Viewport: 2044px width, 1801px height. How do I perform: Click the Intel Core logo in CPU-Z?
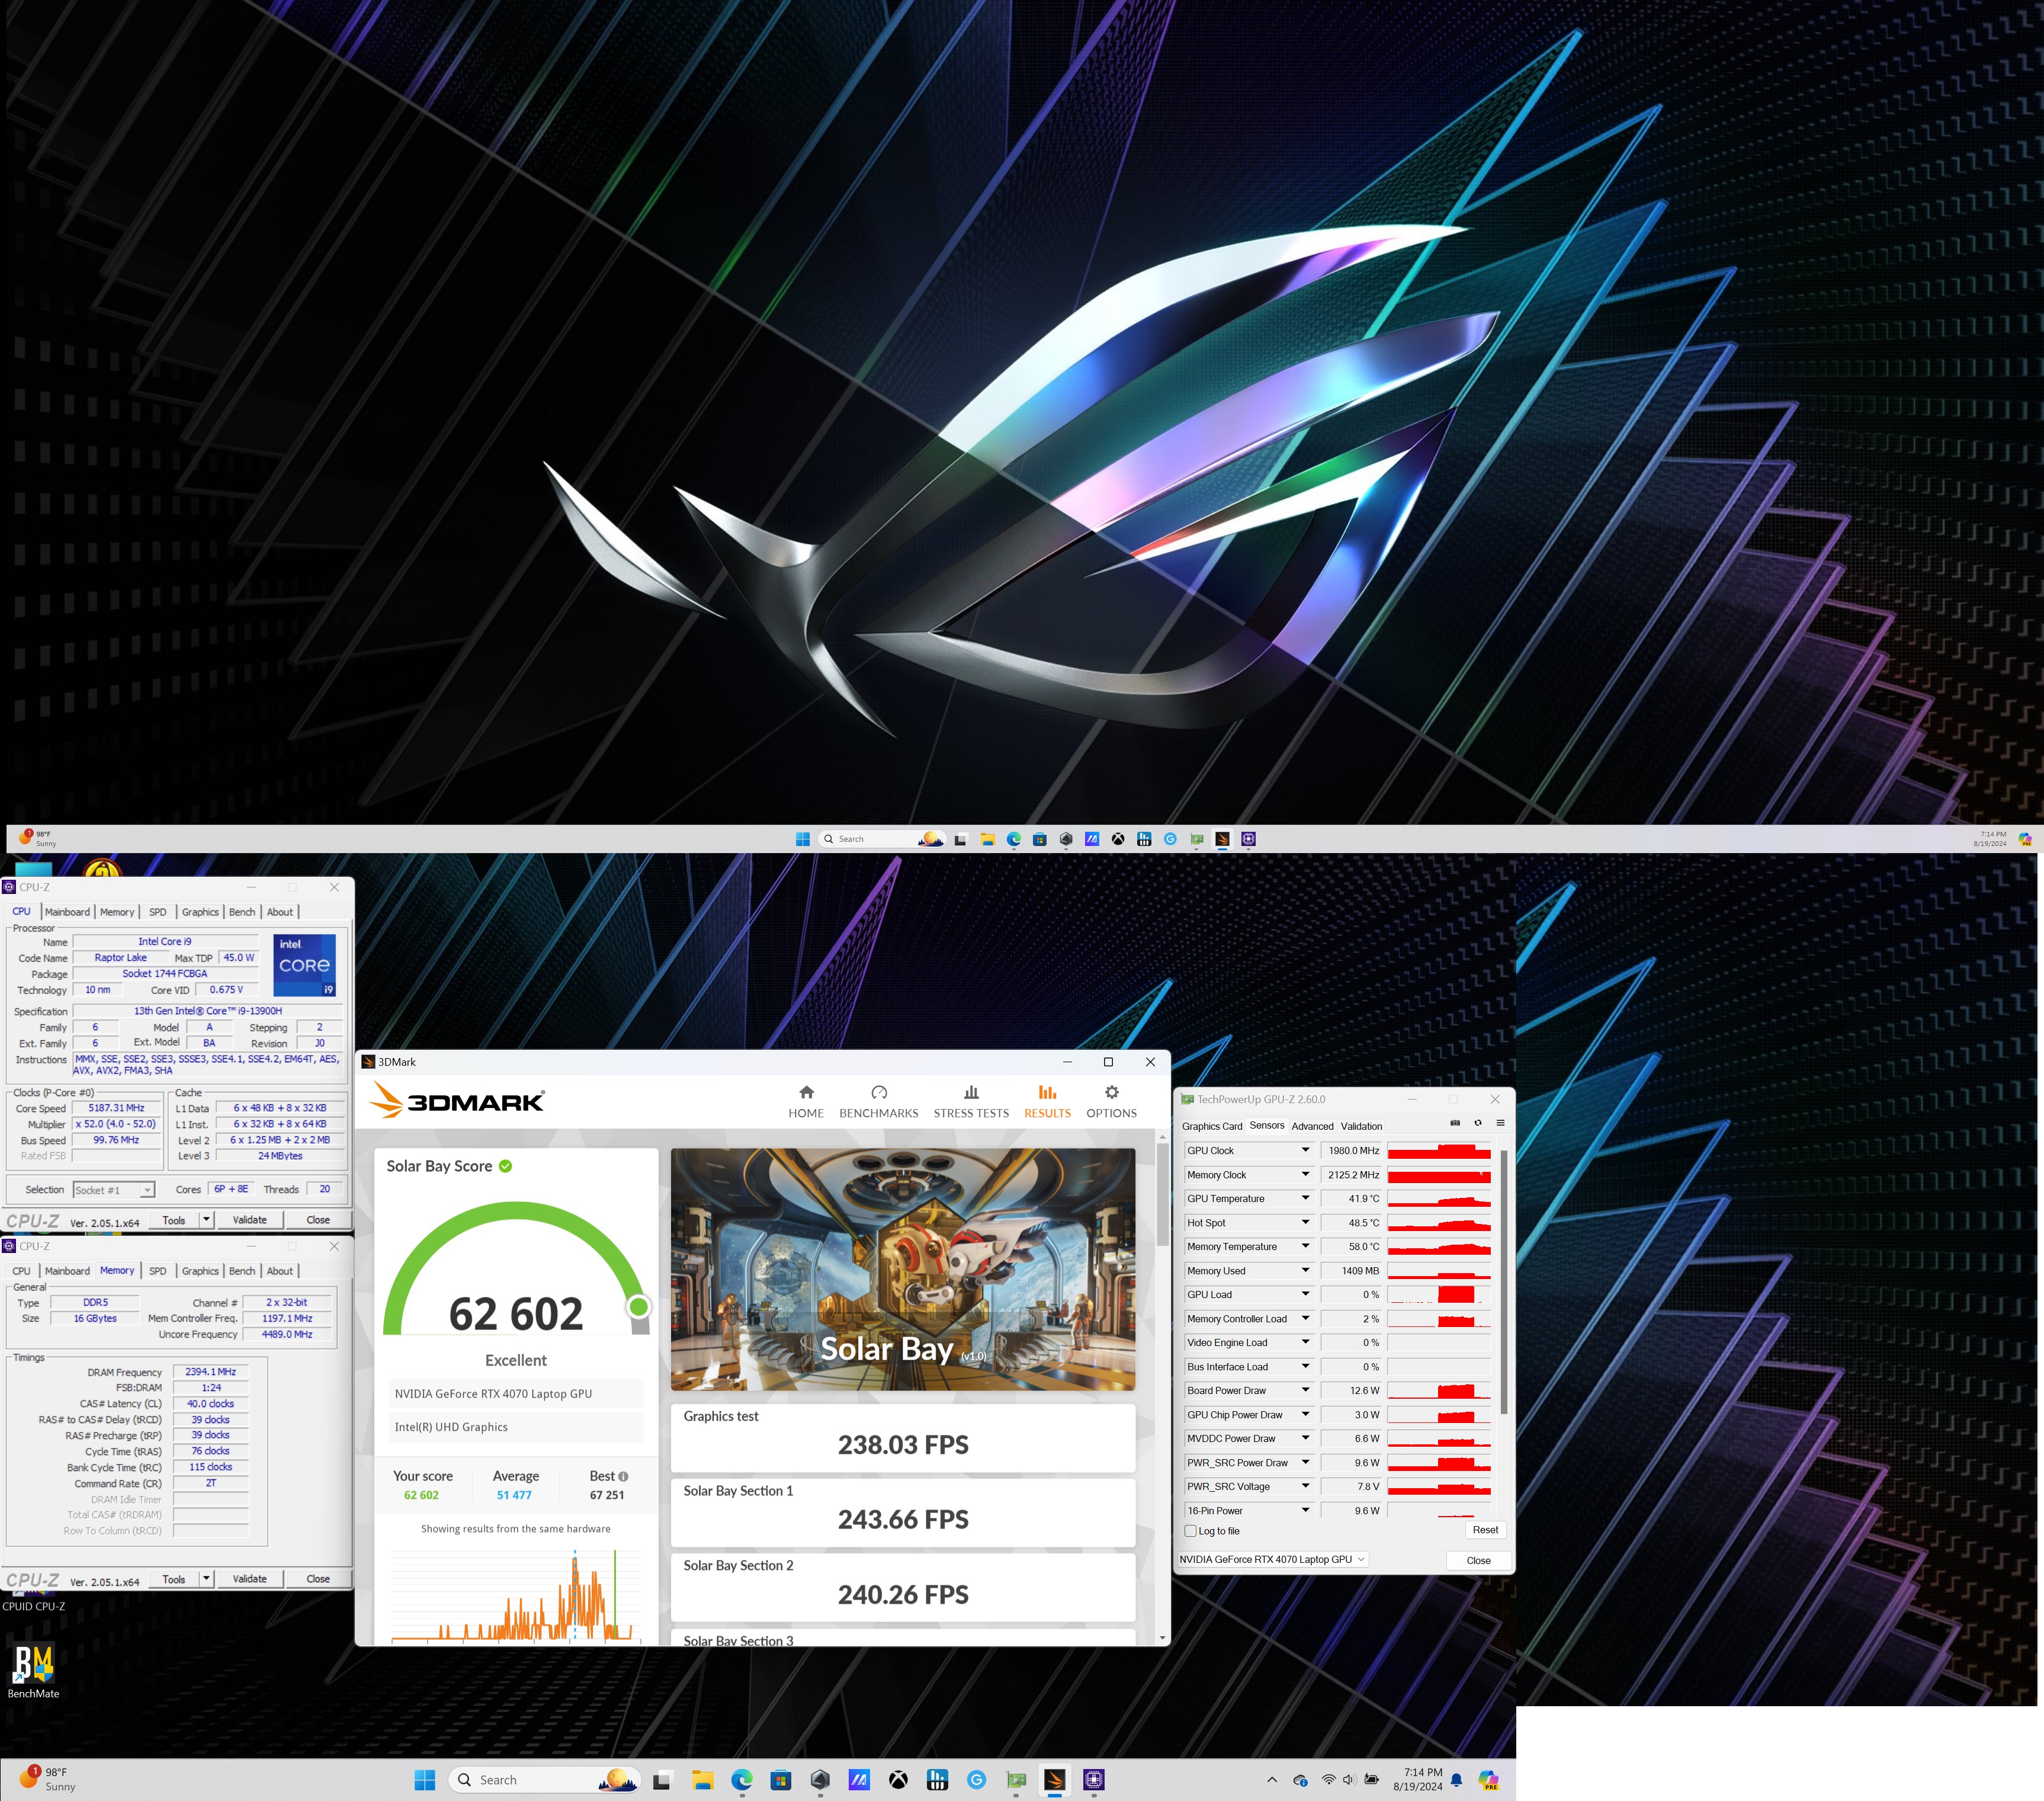click(305, 965)
